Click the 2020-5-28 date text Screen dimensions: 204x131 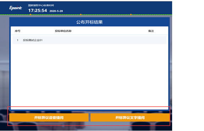(x=56, y=11)
